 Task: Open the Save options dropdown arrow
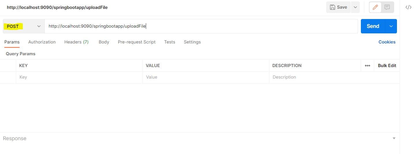pos(355,7)
